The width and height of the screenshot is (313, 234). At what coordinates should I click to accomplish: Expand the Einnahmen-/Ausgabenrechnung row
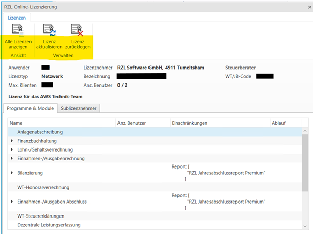pyautogui.click(x=12, y=158)
